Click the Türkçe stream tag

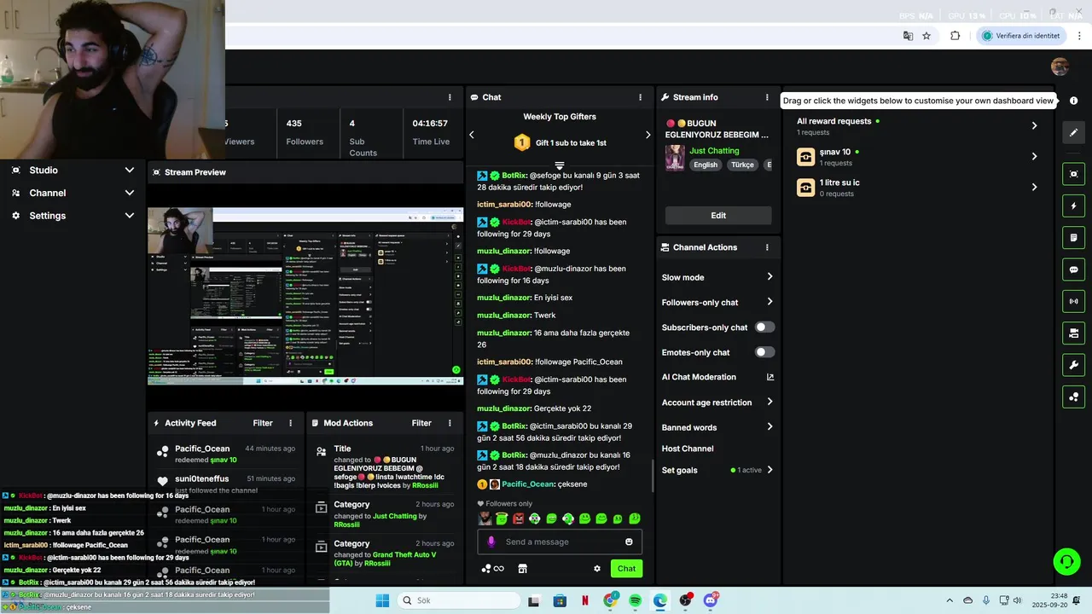pos(742,165)
